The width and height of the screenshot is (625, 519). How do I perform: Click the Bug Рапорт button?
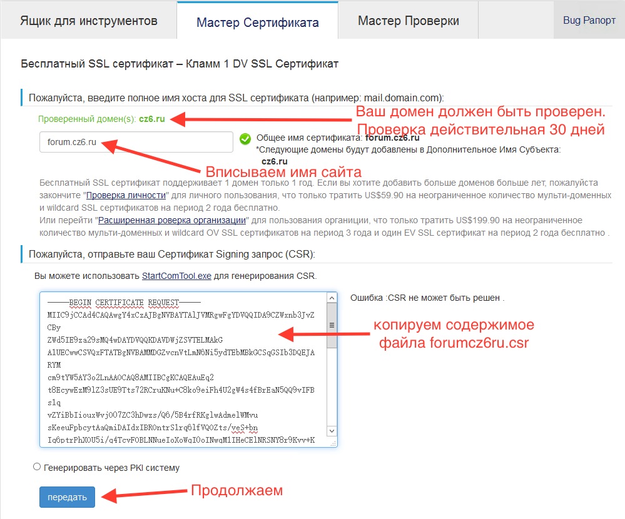[589, 21]
